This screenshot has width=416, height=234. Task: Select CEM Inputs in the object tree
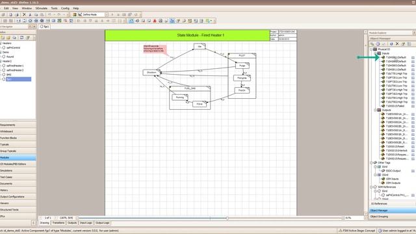(x=392, y=179)
